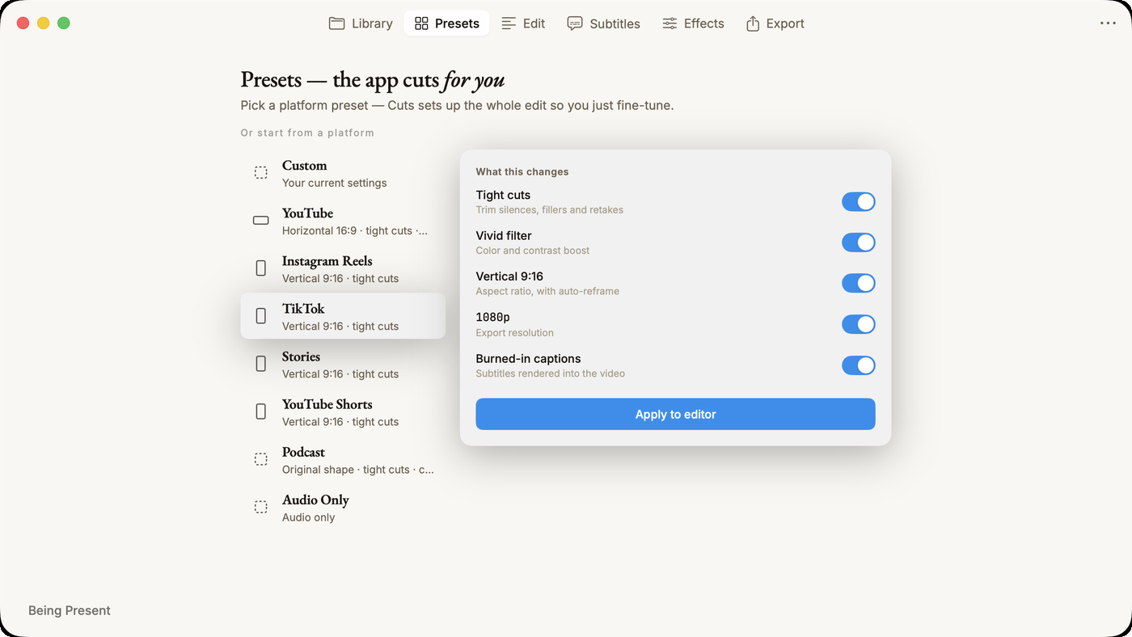Open the Library tab
1132x637 pixels.
click(361, 23)
